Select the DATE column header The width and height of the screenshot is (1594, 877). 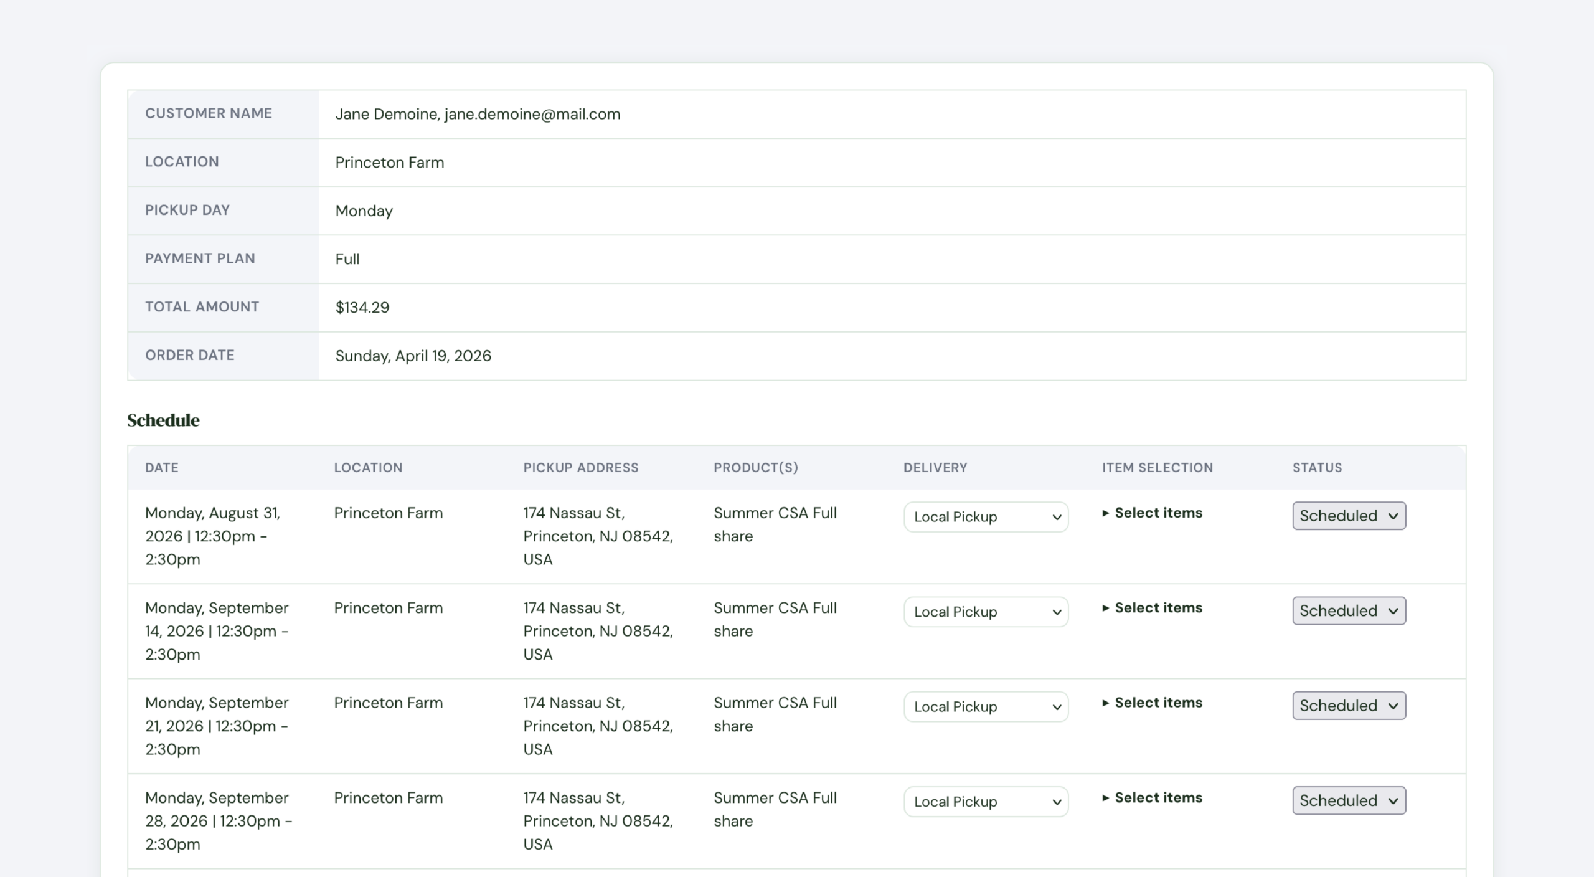coord(162,467)
